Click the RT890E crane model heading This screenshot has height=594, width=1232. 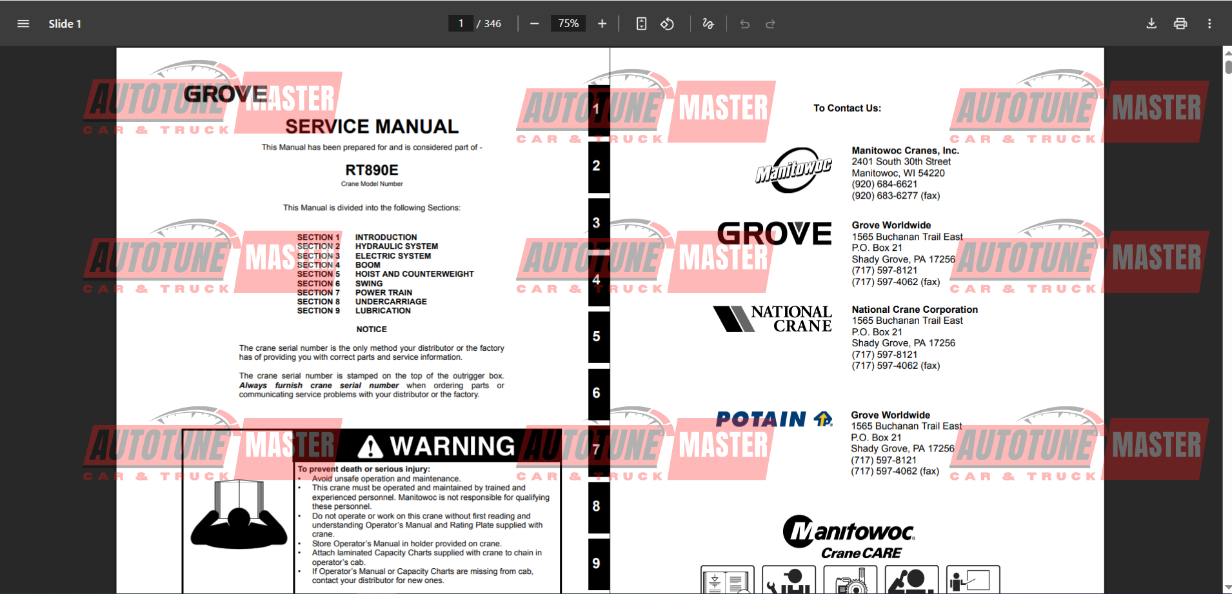(372, 170)
